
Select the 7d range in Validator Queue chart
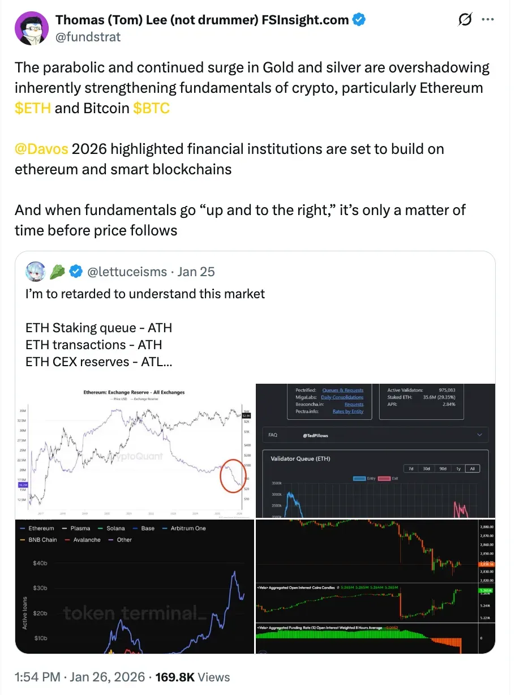[411, 468]
